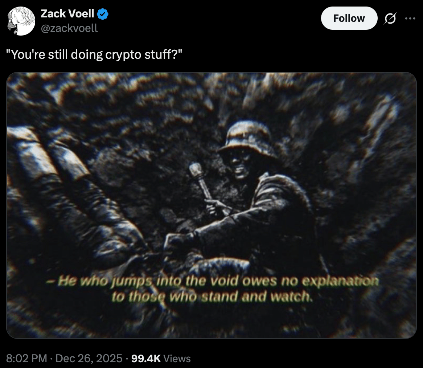Open the @zackvoell handle link
This screenshot has width=423, height=368.
pyautogui.click(x=69, y=28)
